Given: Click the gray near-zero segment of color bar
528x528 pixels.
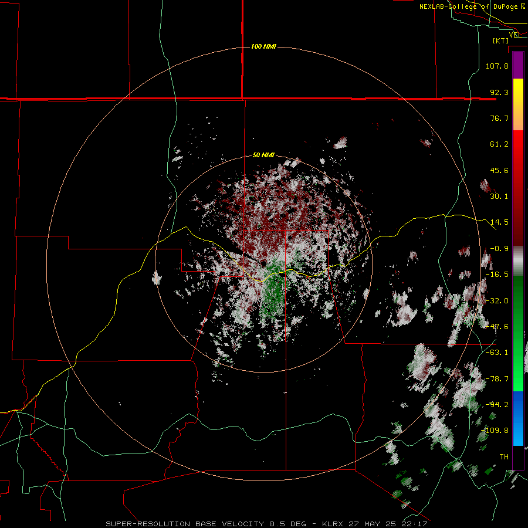Looking at the screenshot, I should [518, 261].
